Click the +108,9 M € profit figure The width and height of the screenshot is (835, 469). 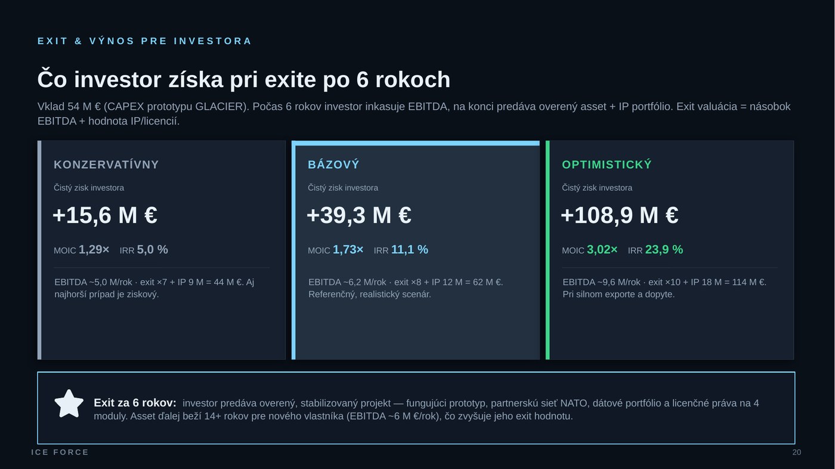(x=620, y=215)
